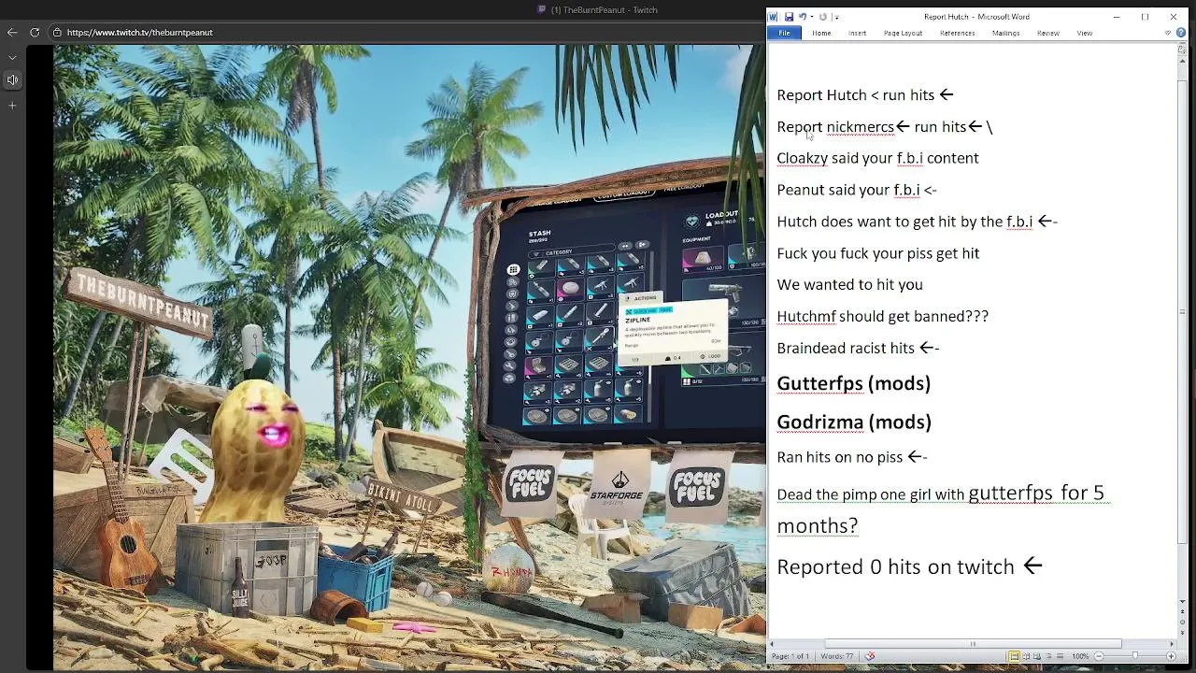Image resolution: width=1196 pixels, height=673 pixels.
Task: Click the horizontal scrollbar left arrow
Action: pos(773,644)
